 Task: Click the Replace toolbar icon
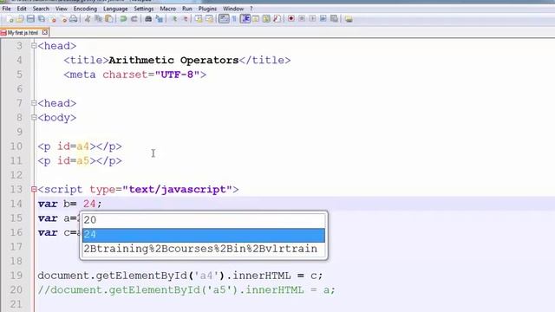coord(160,19)
